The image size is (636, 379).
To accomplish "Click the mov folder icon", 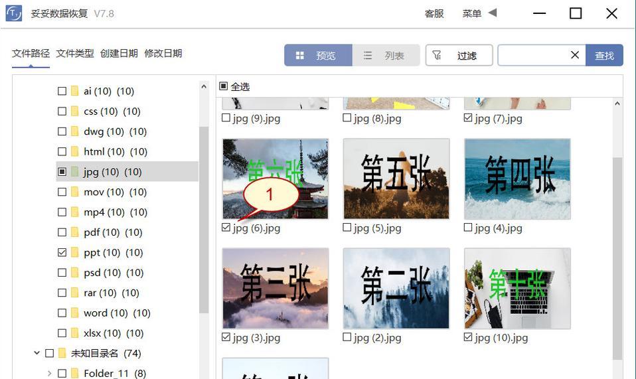I will click(74, 192).
